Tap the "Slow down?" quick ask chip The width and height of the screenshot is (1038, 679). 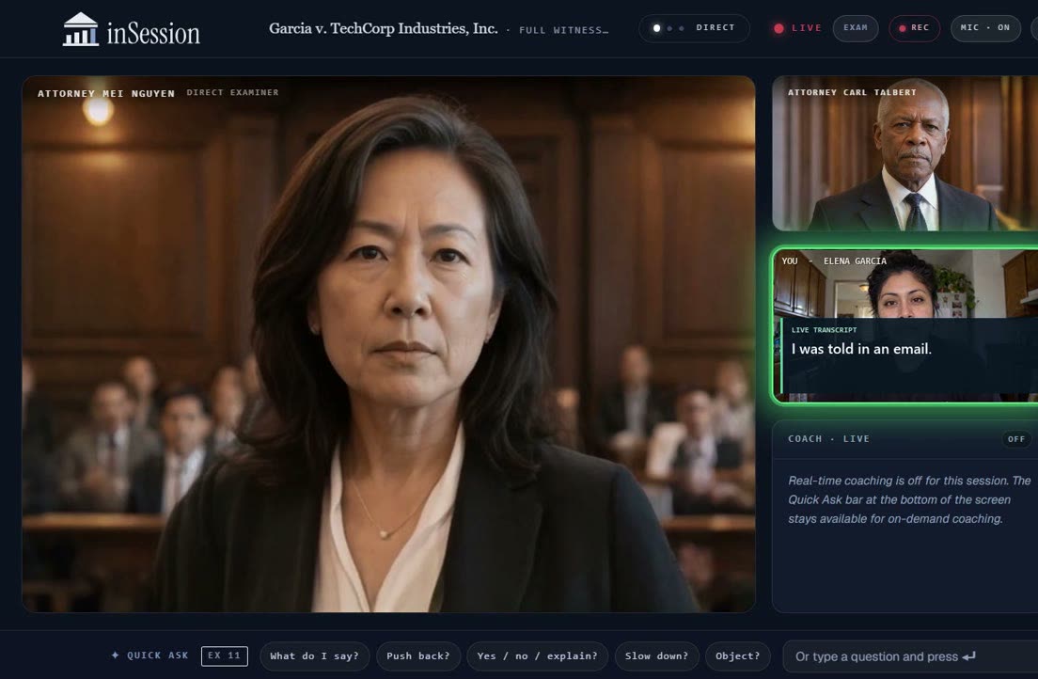(656, 655)
